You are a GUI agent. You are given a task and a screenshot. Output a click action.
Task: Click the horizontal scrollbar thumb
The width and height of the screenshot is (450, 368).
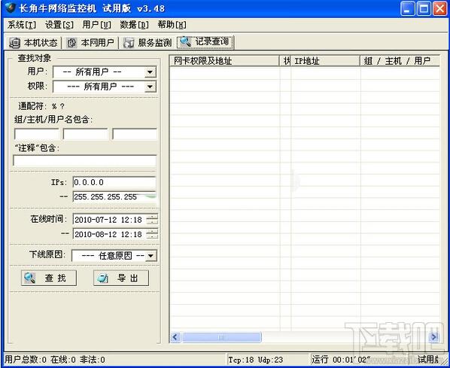point(221,337)
